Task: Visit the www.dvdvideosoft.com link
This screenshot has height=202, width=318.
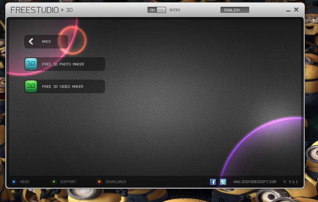Action: point(255,182)
